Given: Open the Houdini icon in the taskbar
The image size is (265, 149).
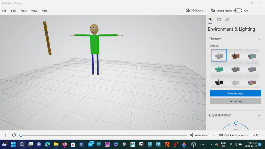Looking at the screenshot, I should [x=167, y=144].
